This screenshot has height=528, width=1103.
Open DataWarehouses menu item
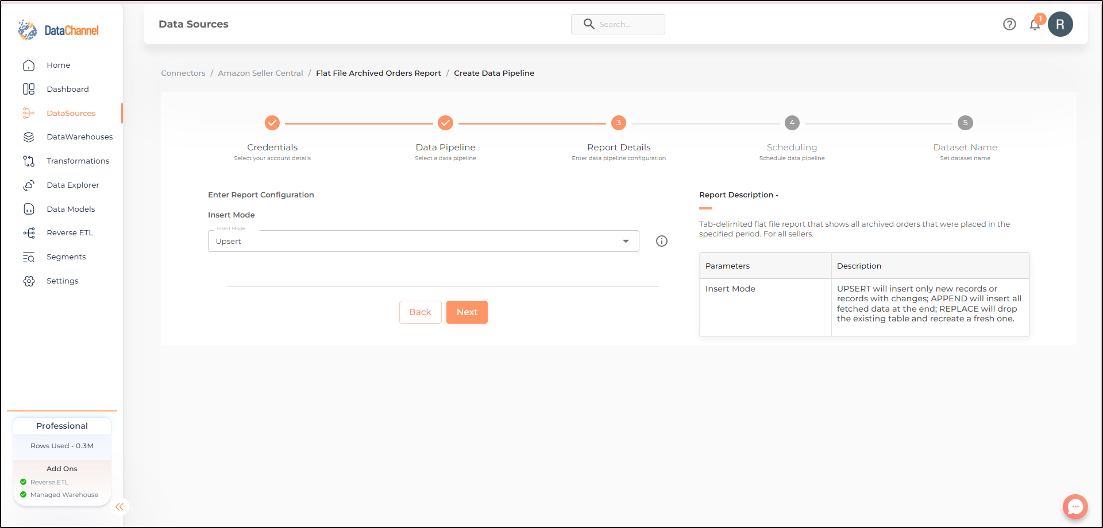pyautogui.click(x=80, y=137)
